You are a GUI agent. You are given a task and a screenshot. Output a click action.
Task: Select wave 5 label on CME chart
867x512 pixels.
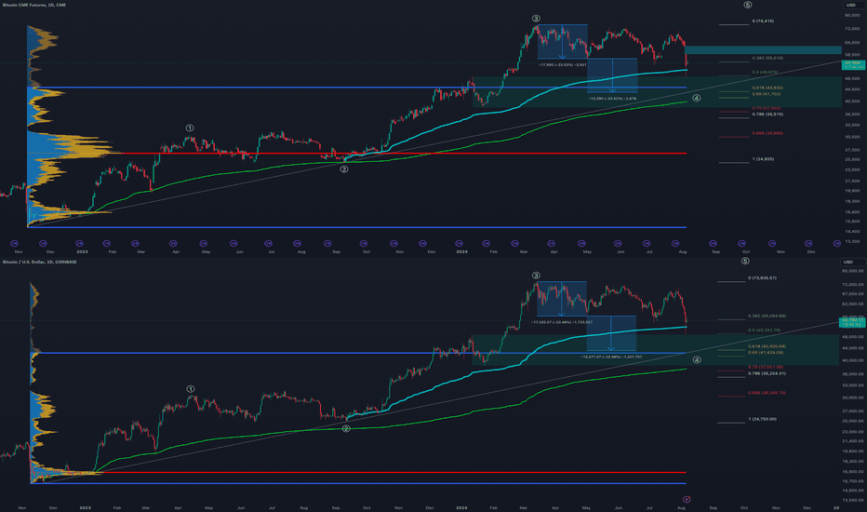pyautogui.click(x=748, y=5)
